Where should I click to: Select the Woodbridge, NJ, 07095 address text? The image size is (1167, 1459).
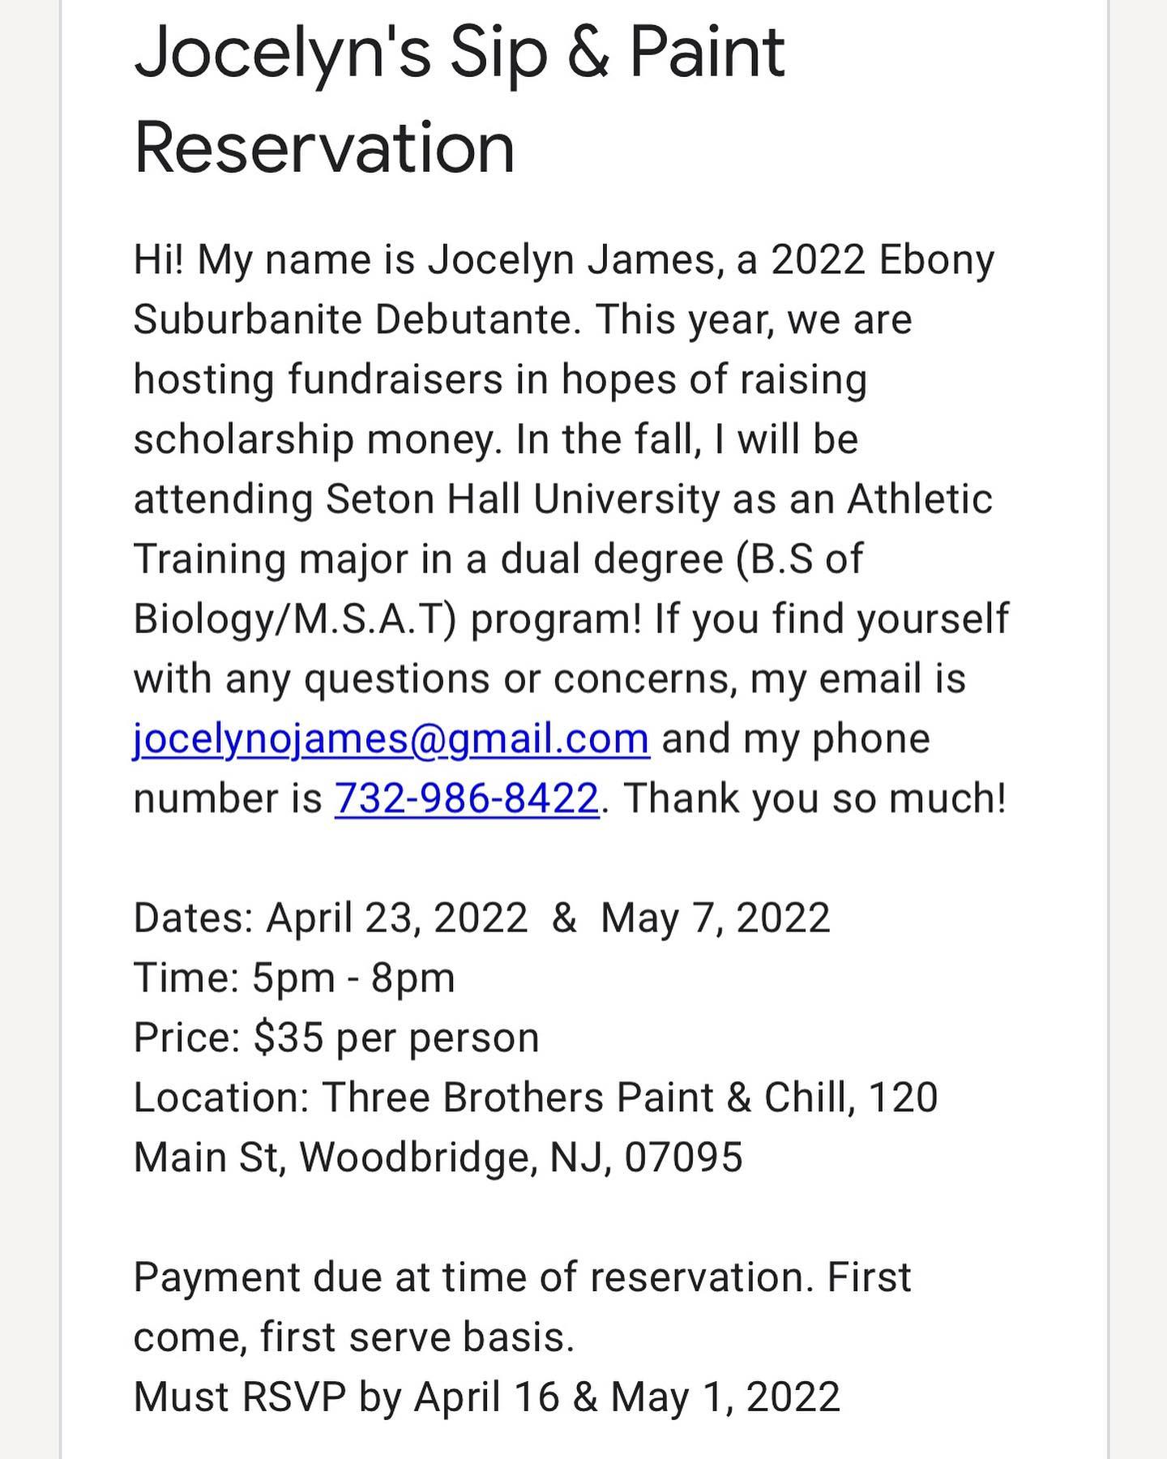pos(521,1157)
